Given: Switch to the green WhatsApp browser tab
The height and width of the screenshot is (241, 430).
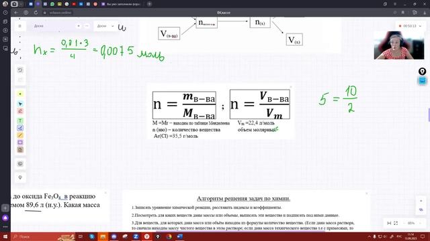Looking at the screenshot, I should (52, 4).
